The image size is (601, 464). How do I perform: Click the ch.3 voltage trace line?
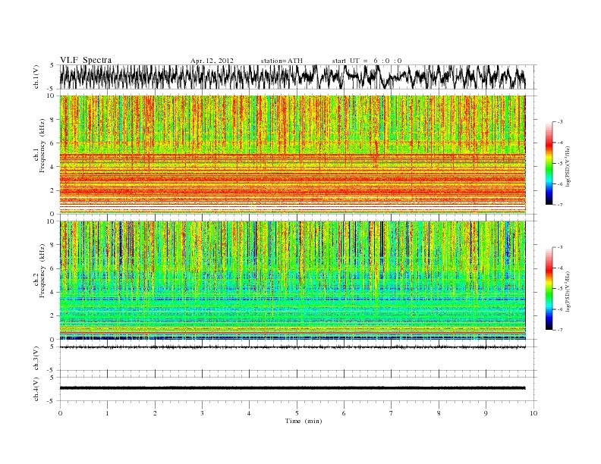click(x=292, y=347)
